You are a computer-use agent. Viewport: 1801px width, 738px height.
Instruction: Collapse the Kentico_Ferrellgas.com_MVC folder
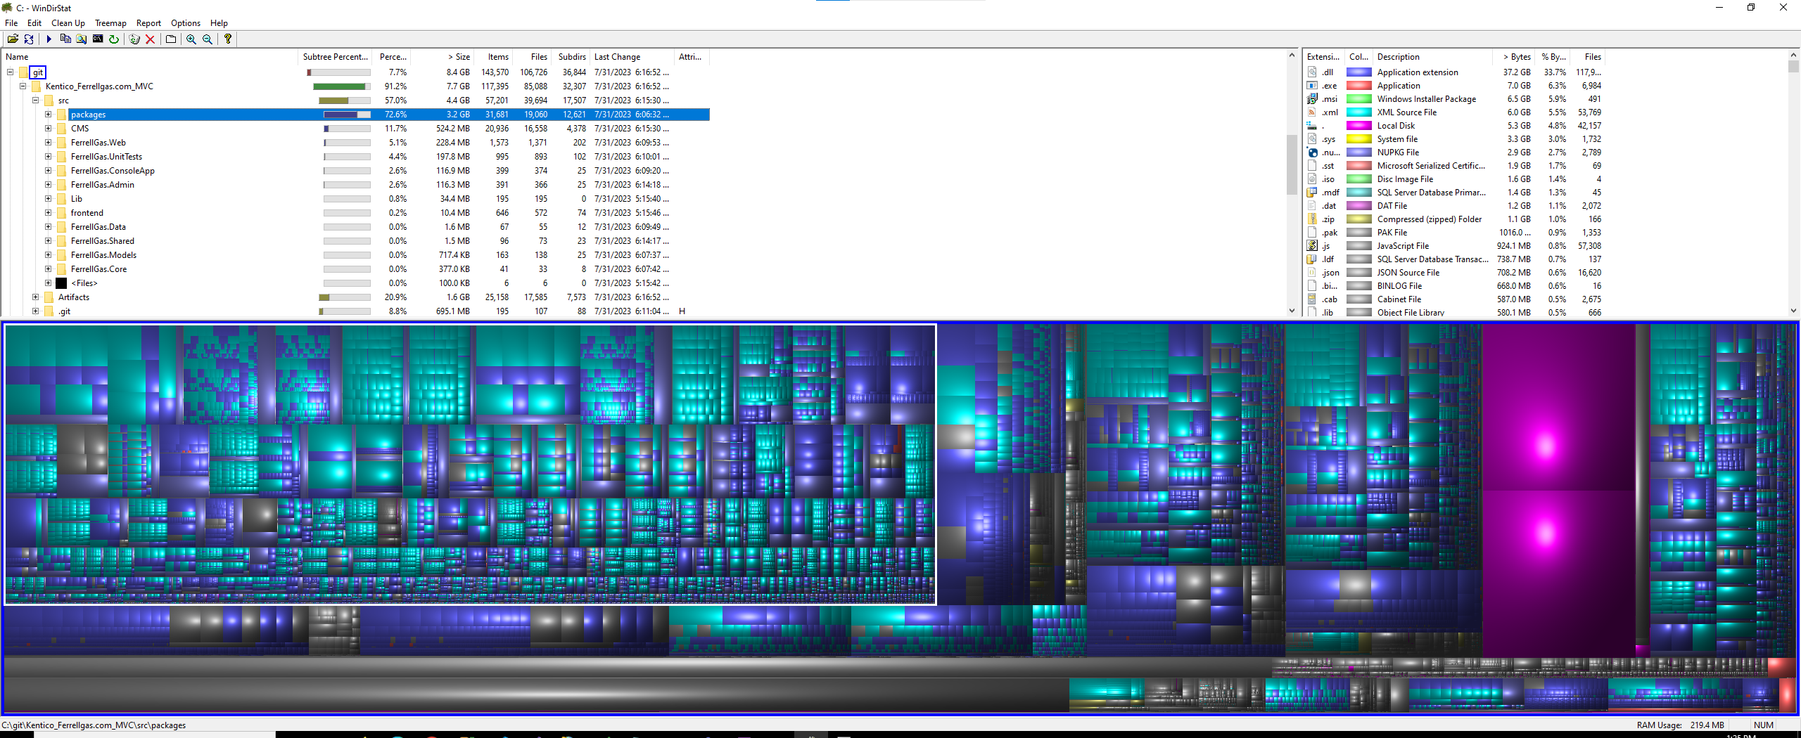23,86
